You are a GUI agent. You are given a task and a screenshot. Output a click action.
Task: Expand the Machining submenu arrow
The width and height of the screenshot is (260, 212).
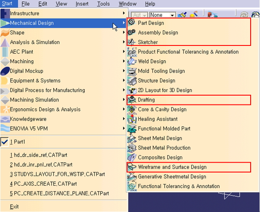(124, 61)
